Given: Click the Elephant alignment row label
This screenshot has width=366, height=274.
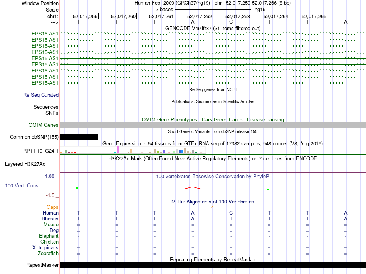Looking at the screenshot, I should click(49, 236).
